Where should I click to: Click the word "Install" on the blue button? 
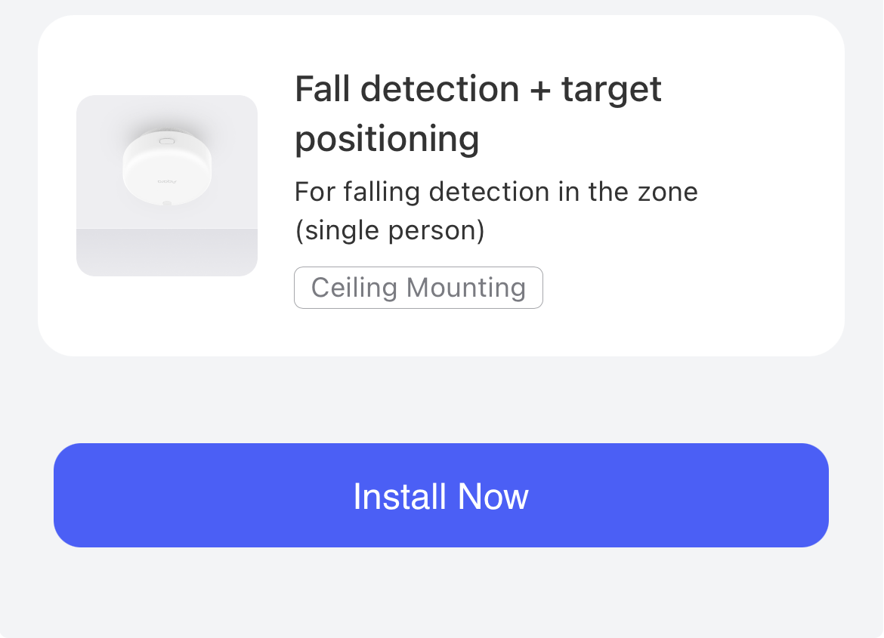[x=399, y=496]
